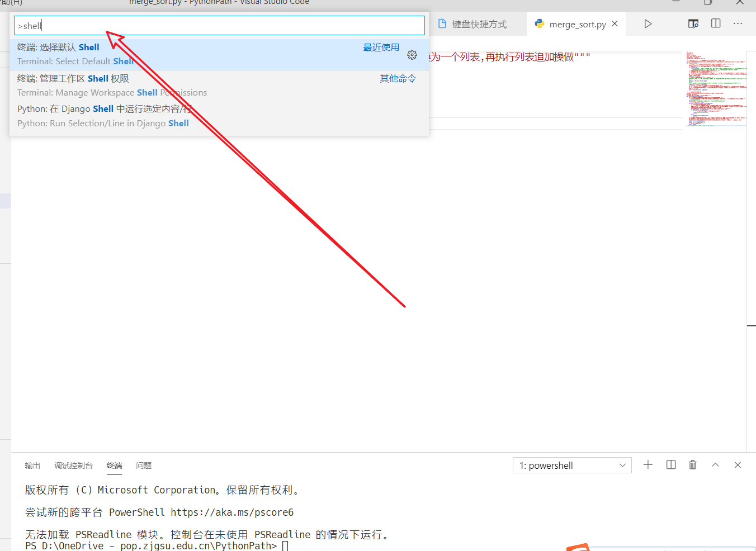The image size is (756, 551).
Task: Click the command palette input field
Action: [219, 26]
